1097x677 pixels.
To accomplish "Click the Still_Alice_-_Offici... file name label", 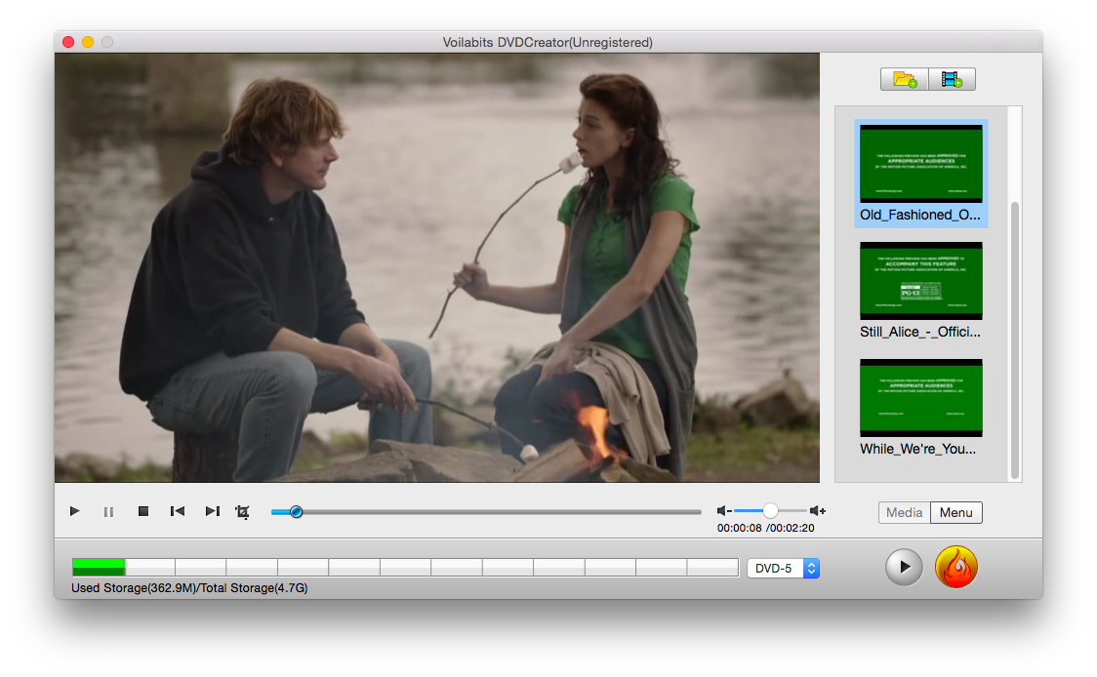I will pyautogui.click(x=920, y=332).
